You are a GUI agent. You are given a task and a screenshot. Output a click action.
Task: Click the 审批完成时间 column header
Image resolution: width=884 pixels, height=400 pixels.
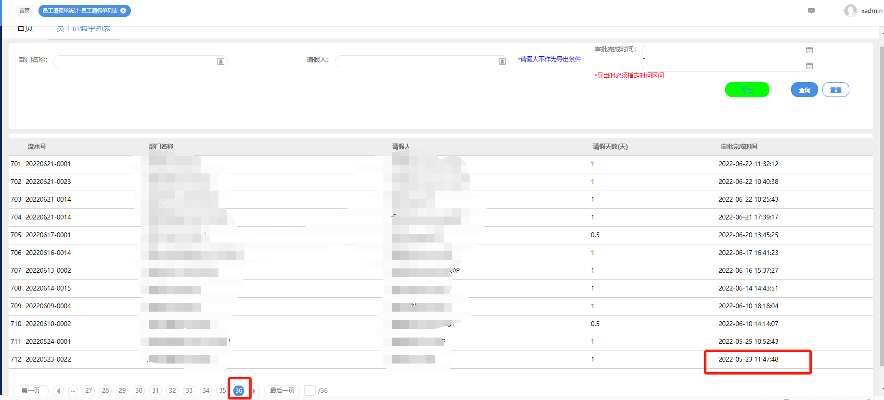[739, 146]
